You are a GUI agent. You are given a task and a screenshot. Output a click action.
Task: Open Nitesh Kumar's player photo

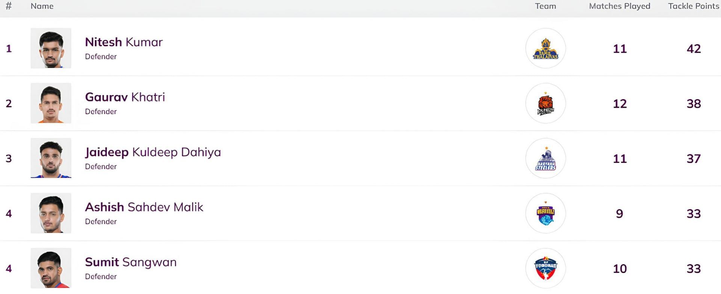[x=51, y=48]
